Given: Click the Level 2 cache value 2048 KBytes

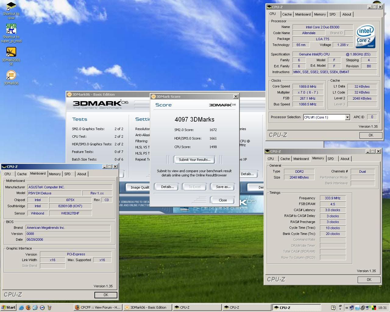Looking at the screenshot, I should [x=362, y=98].
